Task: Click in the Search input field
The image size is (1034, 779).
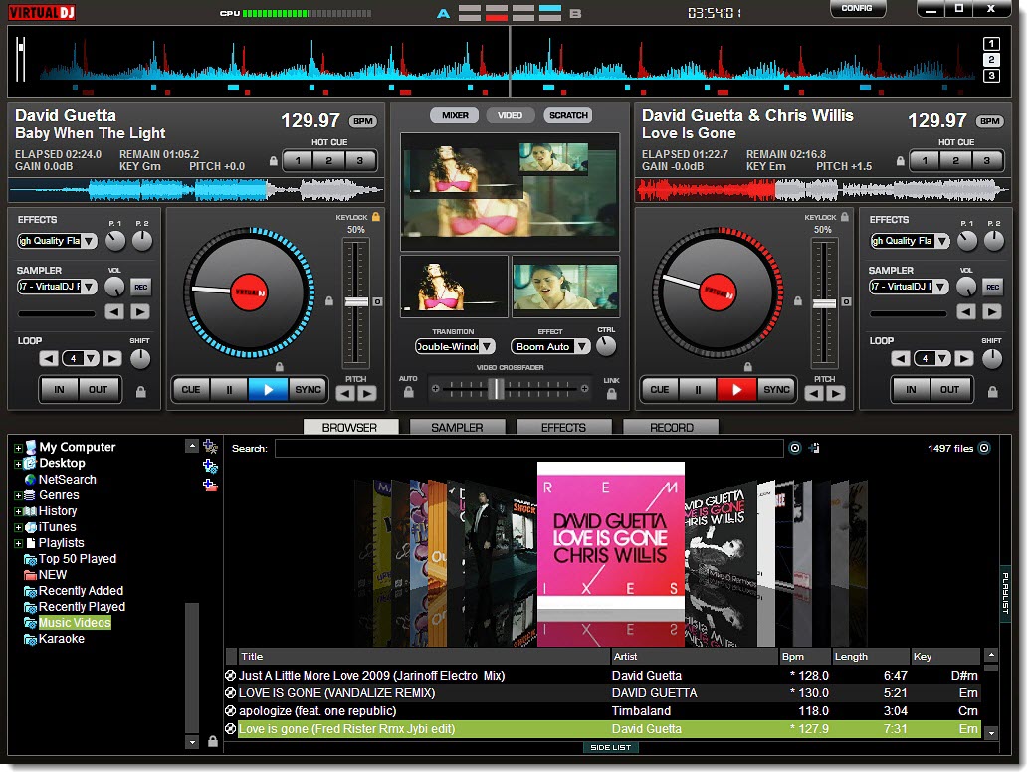Action: [529, 449]
